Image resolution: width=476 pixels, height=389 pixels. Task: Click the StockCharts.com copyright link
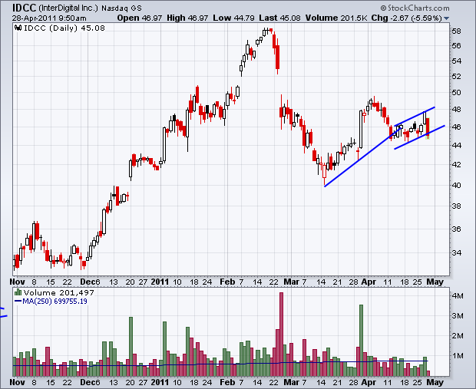(x=415, y=8)
